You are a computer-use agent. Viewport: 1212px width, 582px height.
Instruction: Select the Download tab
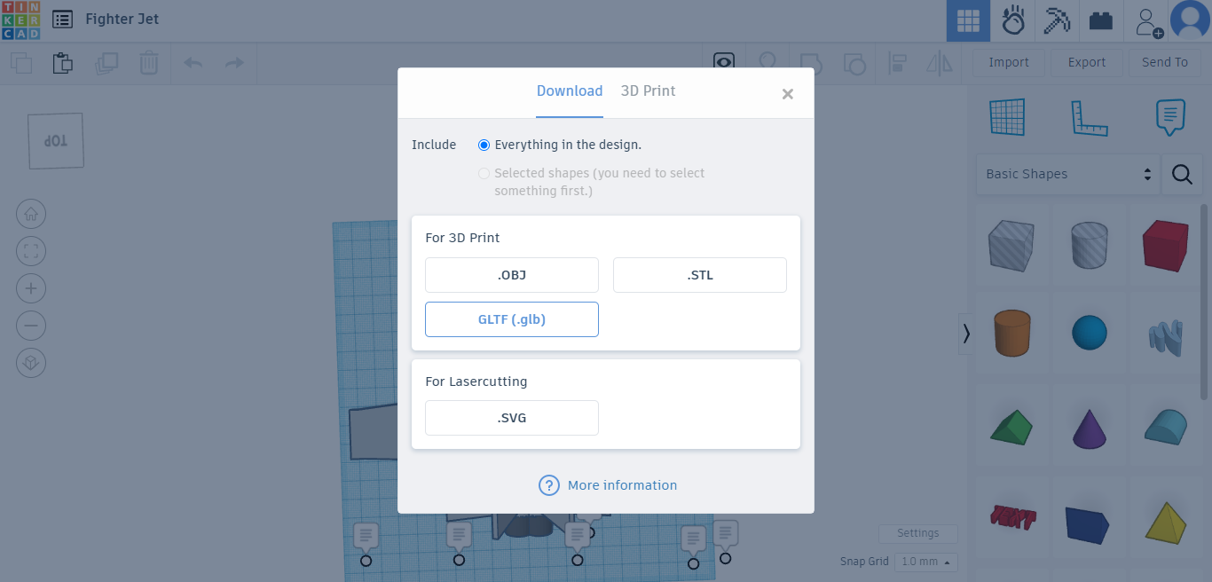[570, 91]
